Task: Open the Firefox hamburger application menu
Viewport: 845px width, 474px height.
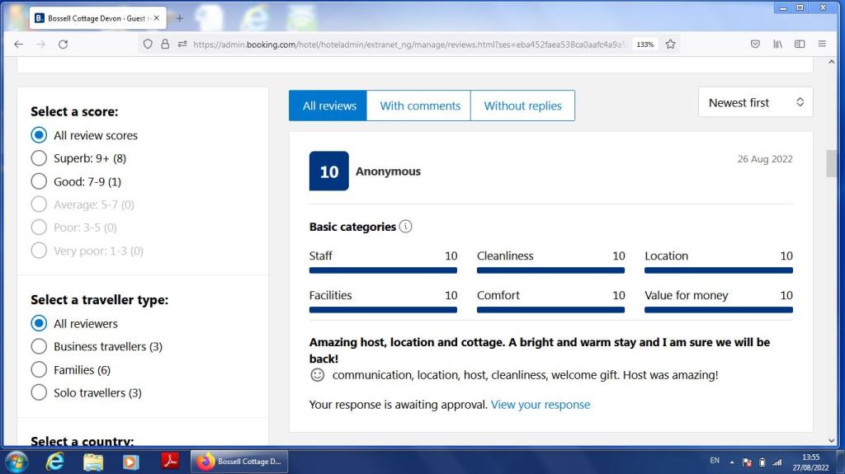Action: click(x=822, y=45)
